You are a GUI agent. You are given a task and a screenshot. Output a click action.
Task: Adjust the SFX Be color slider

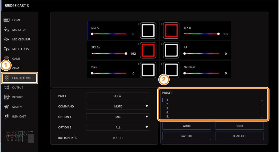point(109,53)
